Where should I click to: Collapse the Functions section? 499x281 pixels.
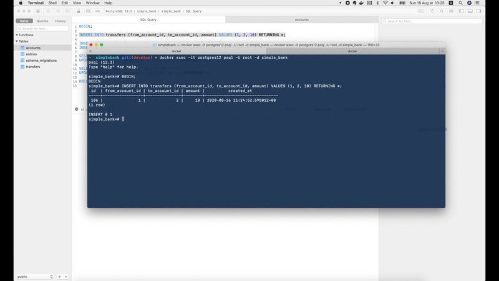[x=17, y=35]
